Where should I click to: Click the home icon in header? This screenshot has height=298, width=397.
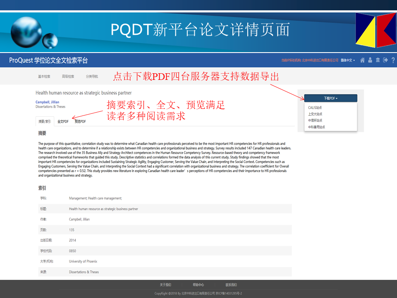coord(362,60)
